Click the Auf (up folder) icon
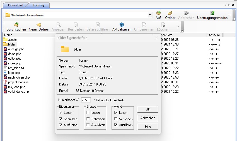The height and width of the screenshot is (141, 237). (158, 13)
